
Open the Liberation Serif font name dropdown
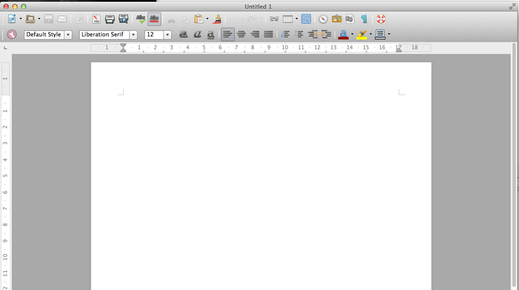(x=133, y=35)
